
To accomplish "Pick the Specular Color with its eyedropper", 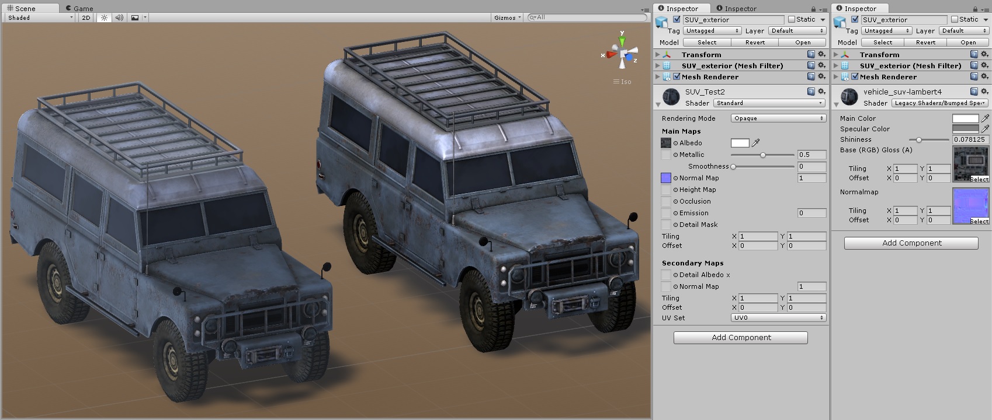I will [x=985, y=128].
